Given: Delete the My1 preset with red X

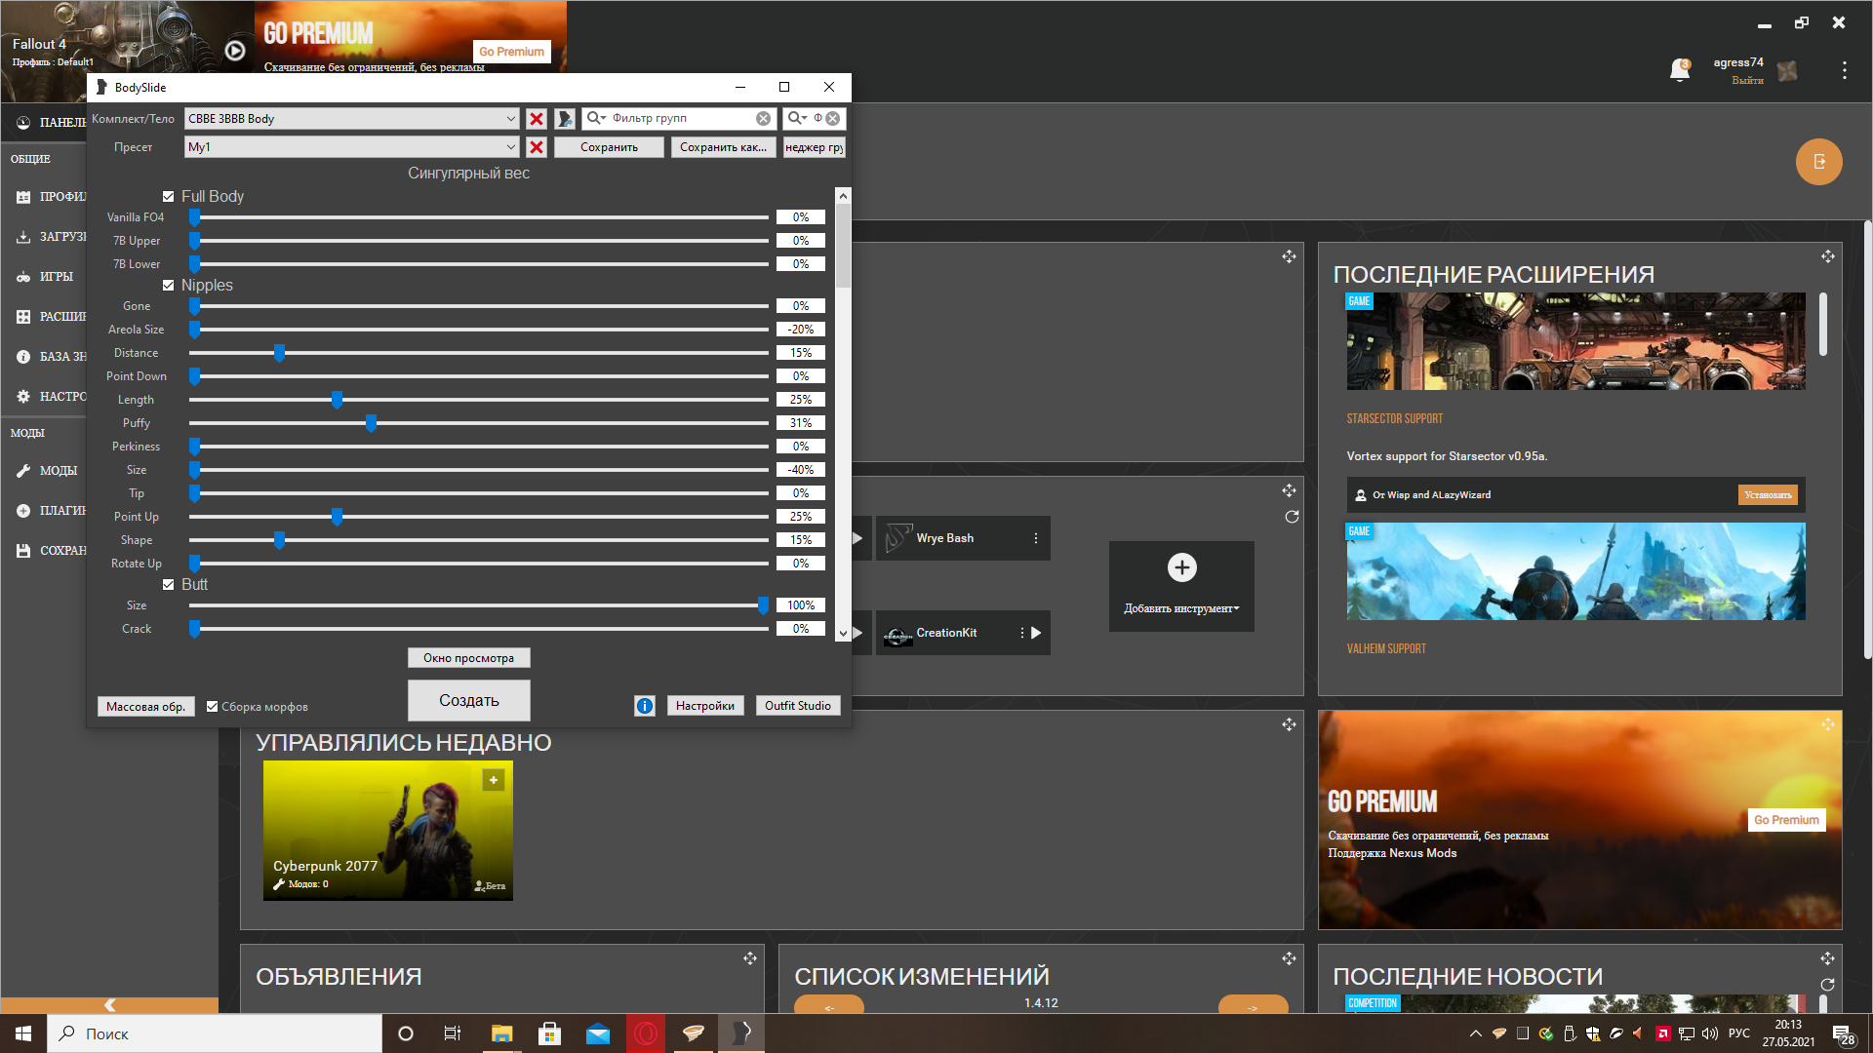Looking at the screenshot, I should 537,147.
